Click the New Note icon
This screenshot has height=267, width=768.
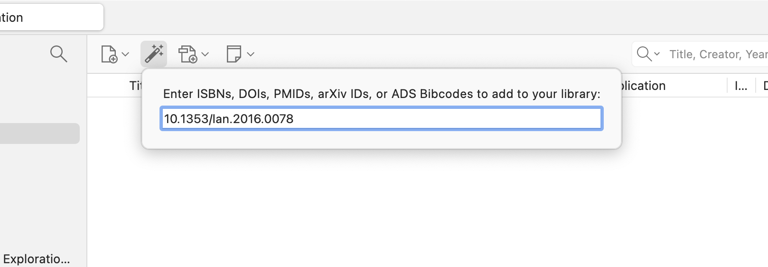234,54
